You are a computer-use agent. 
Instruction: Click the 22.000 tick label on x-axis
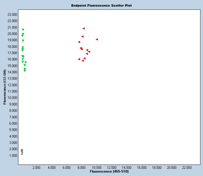[x=187, y=167]
